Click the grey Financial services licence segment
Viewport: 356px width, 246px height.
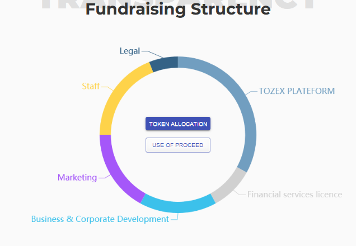(229, 186)
